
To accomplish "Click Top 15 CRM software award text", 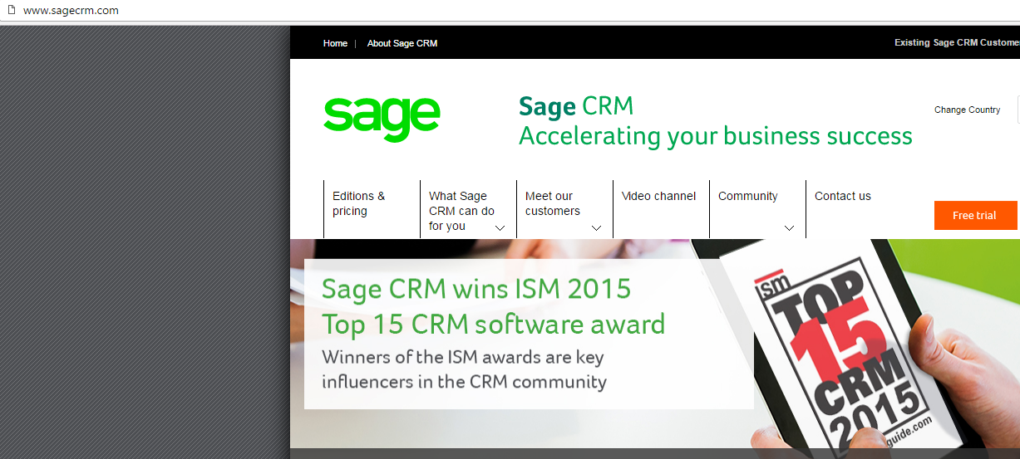I will pyautogui.click(x=494, y=324).
